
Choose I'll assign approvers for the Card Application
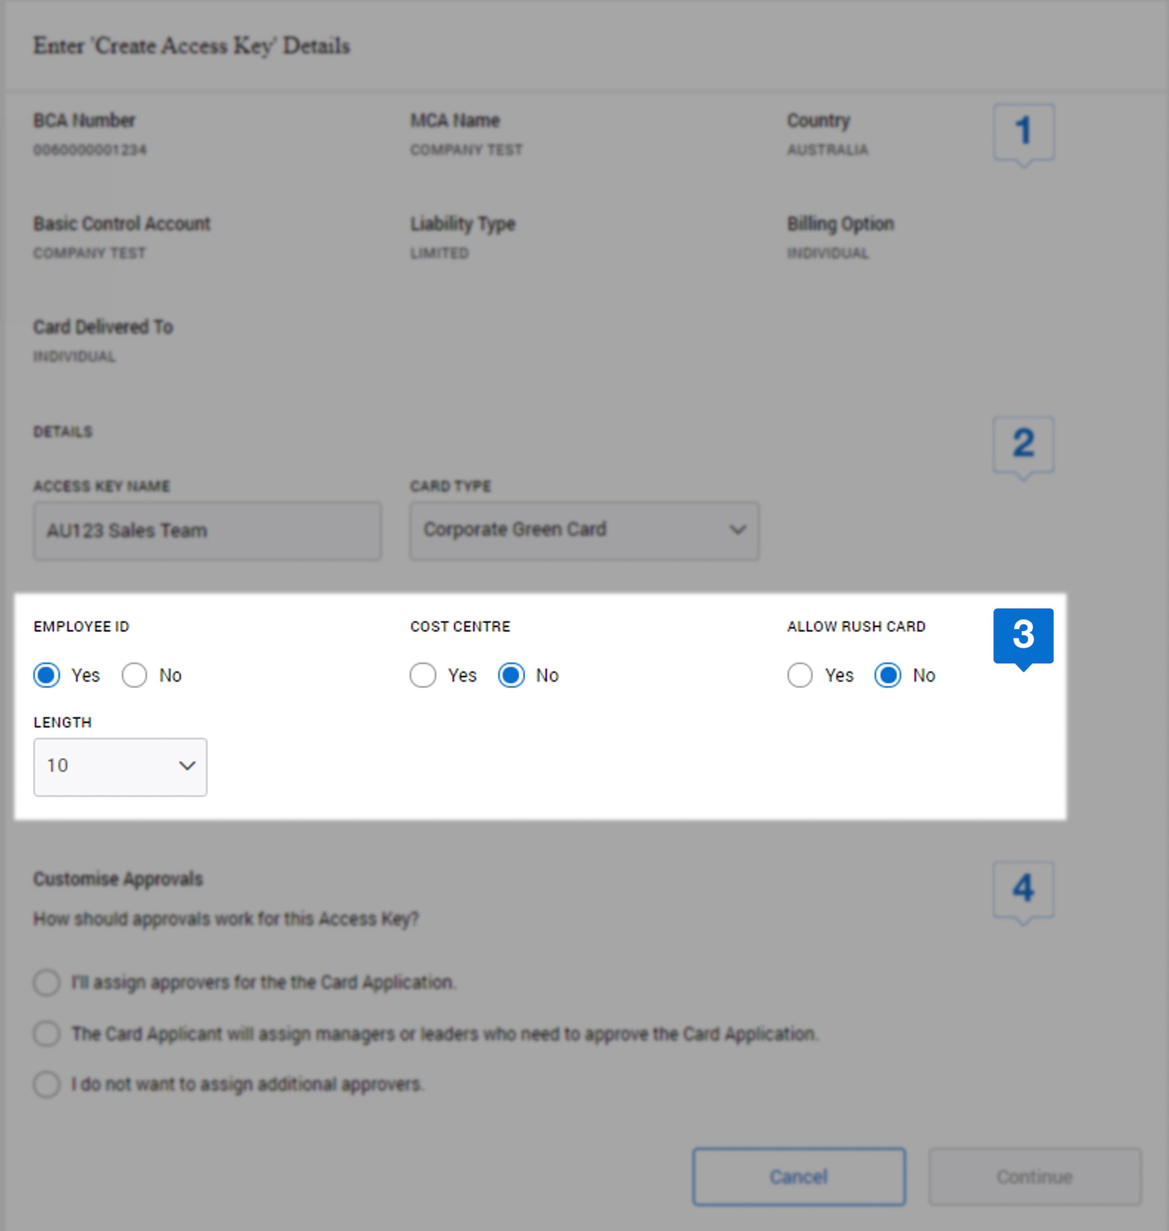(46, 982)
